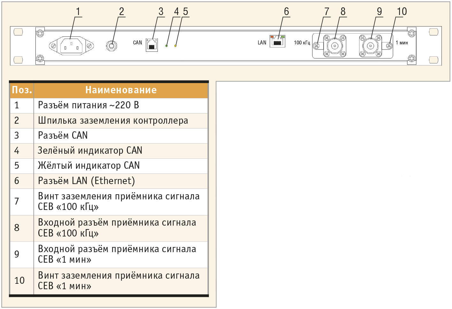Click the 100 кГц coaxial input connector

coord(334,46)
